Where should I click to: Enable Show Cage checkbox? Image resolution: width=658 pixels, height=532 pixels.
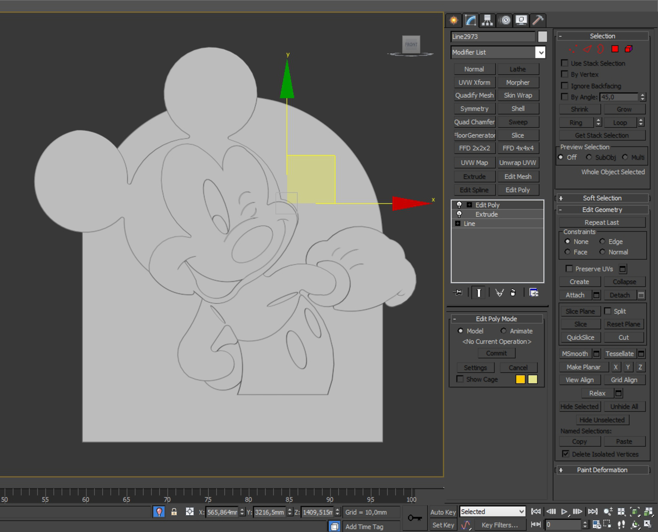(460, 379)
